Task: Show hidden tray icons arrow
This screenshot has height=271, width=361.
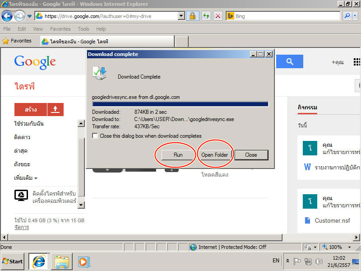Action: click(288, 261)
